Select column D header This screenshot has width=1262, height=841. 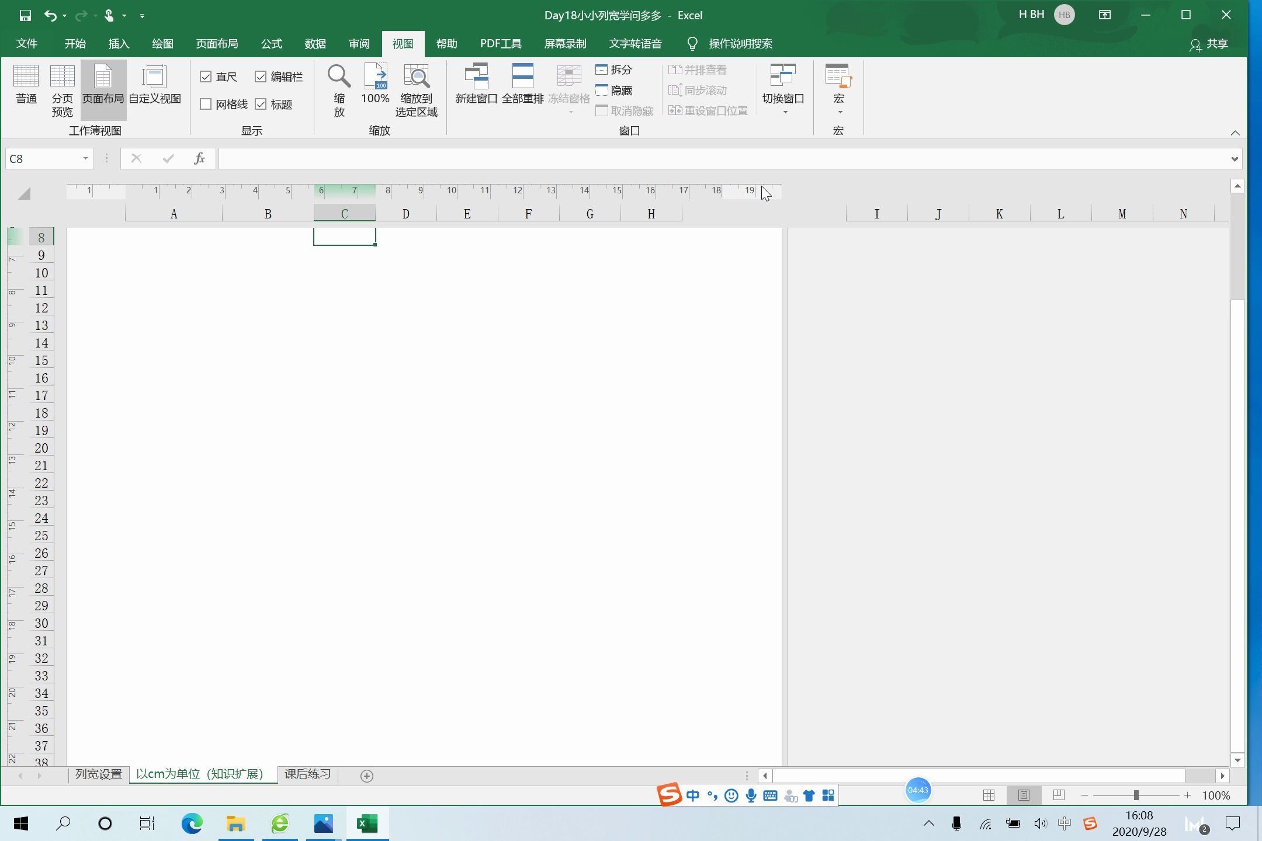[405, 214]
